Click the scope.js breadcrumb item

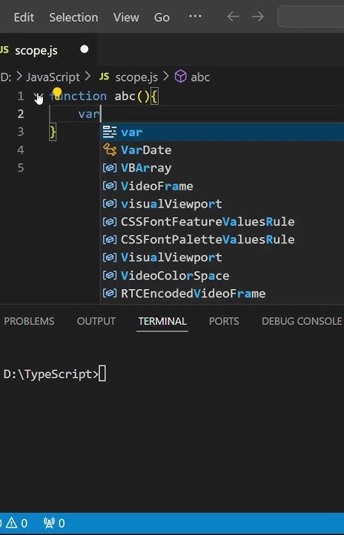point(136,77)
